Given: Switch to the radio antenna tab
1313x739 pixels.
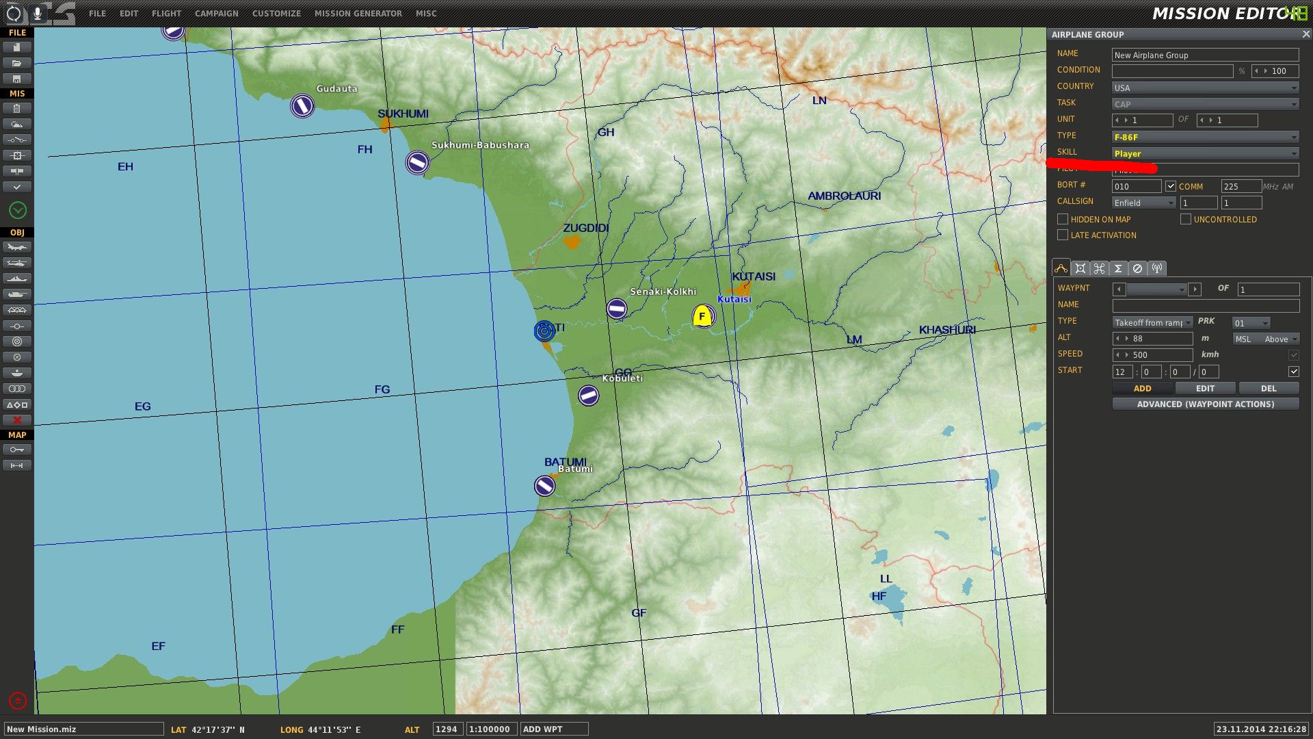Looking at the screenshot, I should [x=1157, y=268].
